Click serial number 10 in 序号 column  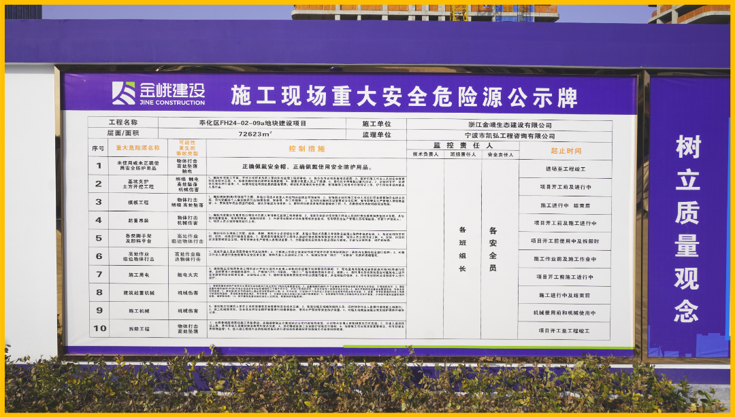pyautogui.click(x=100, y=328)
